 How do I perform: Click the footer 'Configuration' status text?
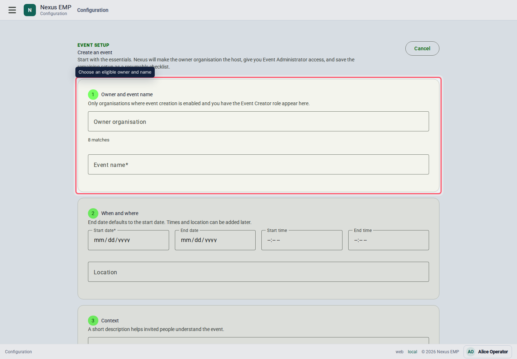[18, 352]
